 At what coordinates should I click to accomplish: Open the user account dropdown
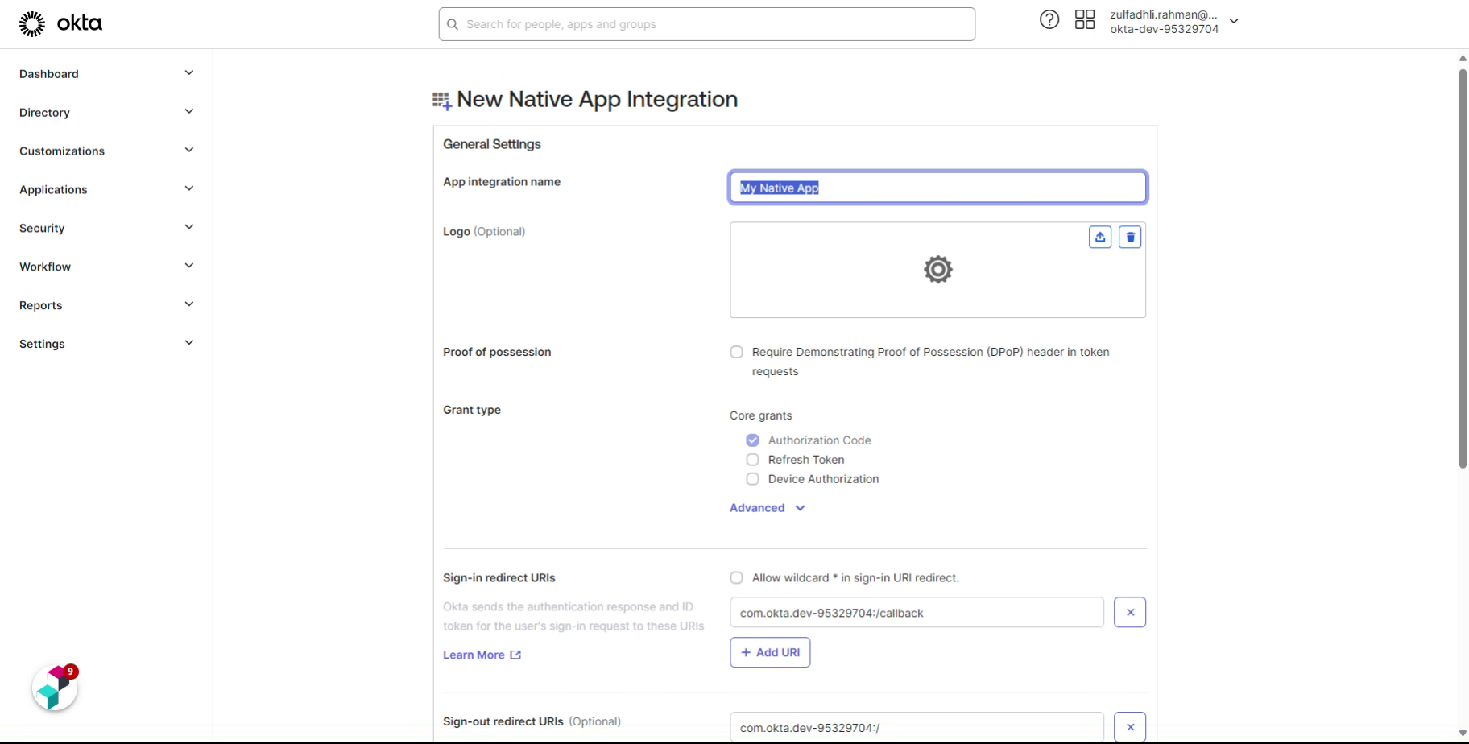coord(1174,22)
